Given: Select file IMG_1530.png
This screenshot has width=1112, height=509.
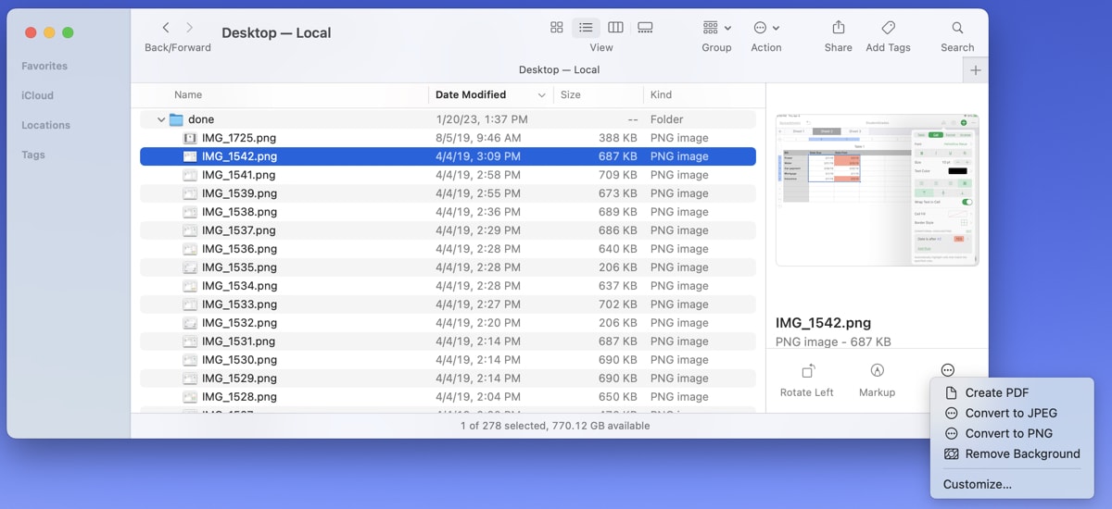Looking at the screenshot, I should click(448, 360).
